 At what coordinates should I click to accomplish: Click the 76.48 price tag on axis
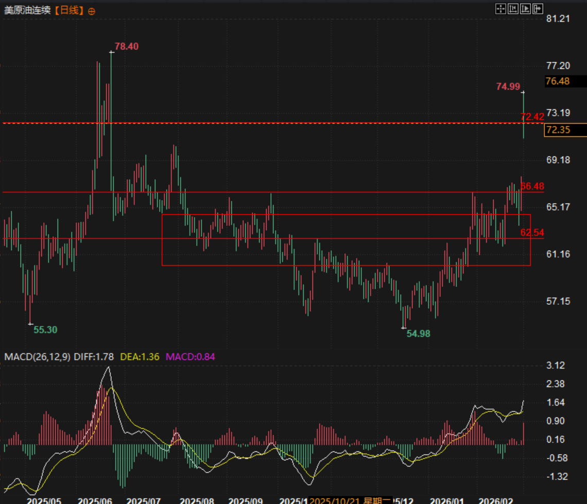pos(565,81)
